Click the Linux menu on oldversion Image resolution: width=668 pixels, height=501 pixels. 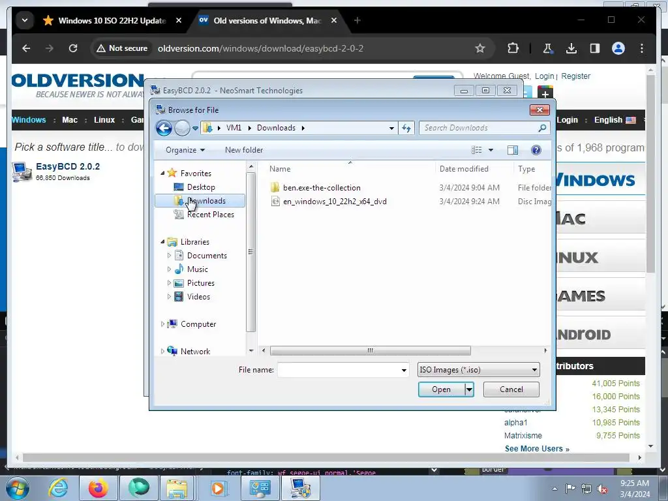104,120
